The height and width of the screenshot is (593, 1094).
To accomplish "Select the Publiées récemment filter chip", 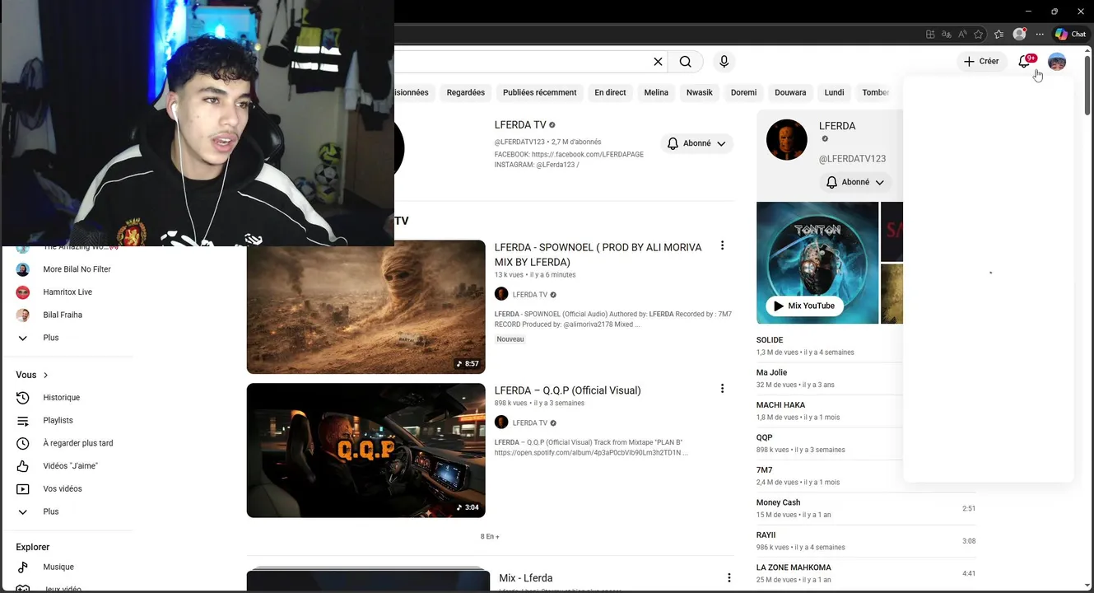I will (540, 92).
